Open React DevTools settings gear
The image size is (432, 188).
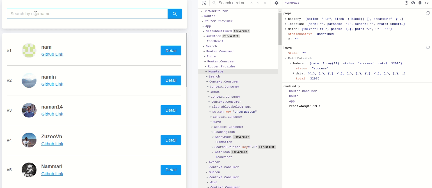[276, 3]
